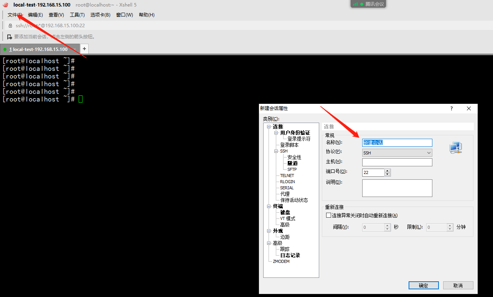The width and height of the screenshot is (493, 297).
Task: Select 跟踪 in the category tree
Action: click(285, 249)
